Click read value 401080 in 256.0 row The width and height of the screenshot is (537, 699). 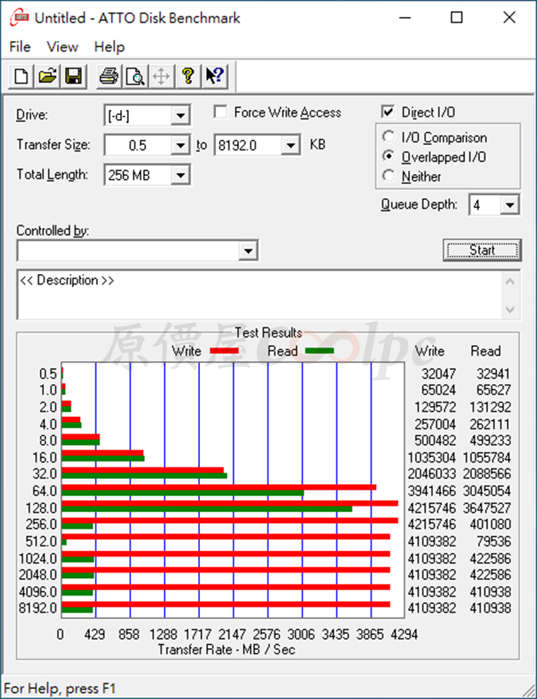(490, 524)
